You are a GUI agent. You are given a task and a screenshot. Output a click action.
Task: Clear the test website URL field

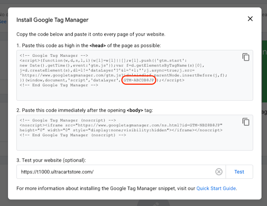click(x=219, y=172)
